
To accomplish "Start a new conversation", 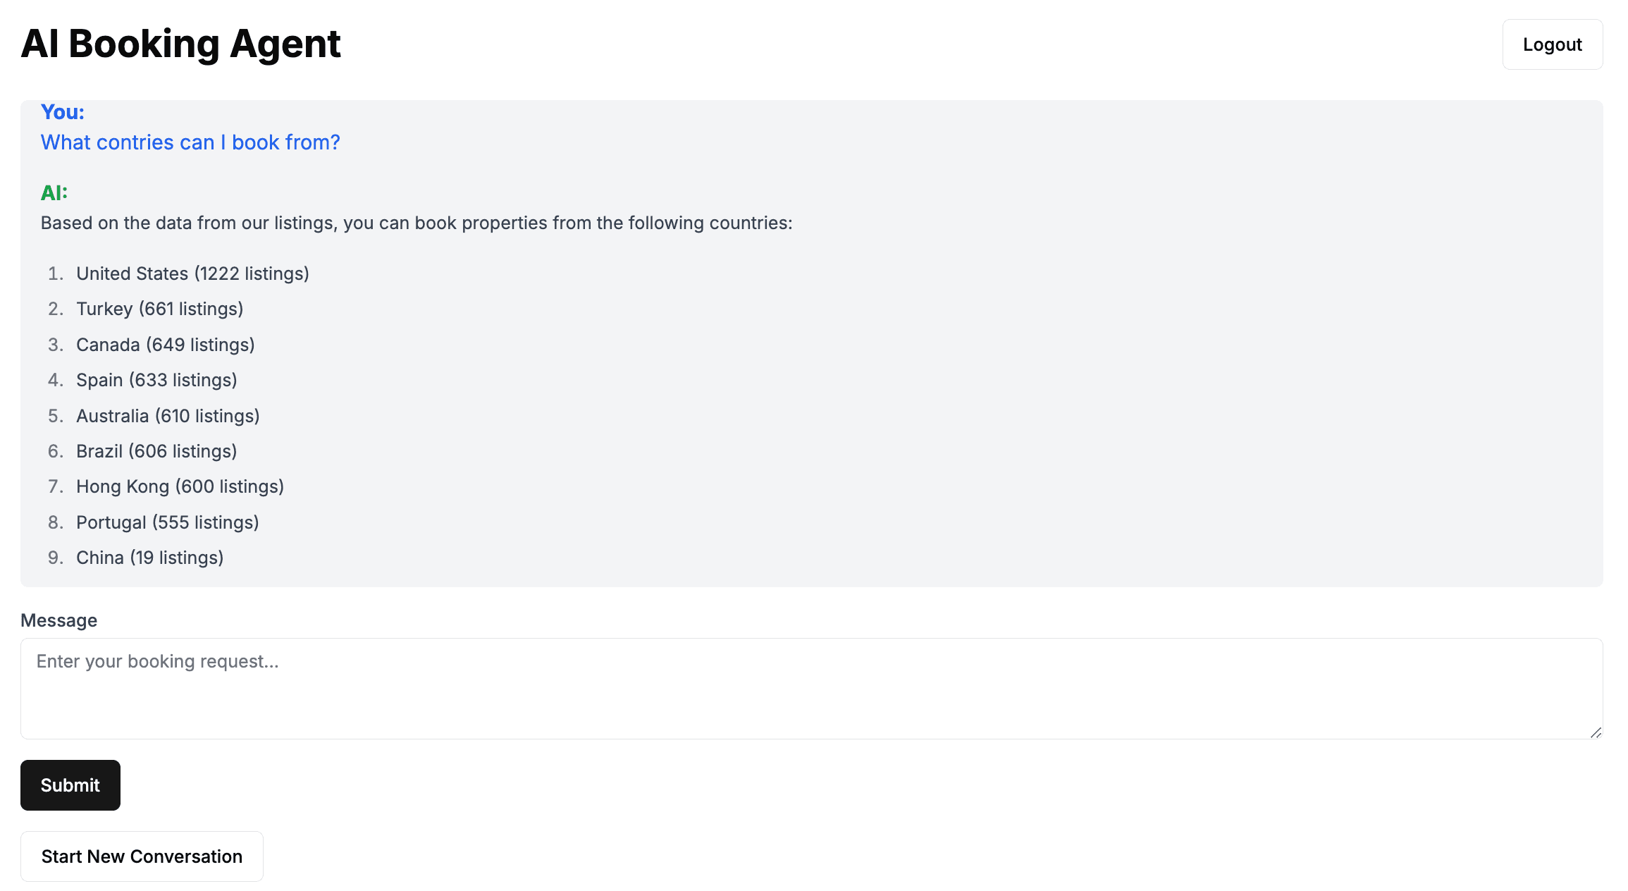I will pos(142,856).
